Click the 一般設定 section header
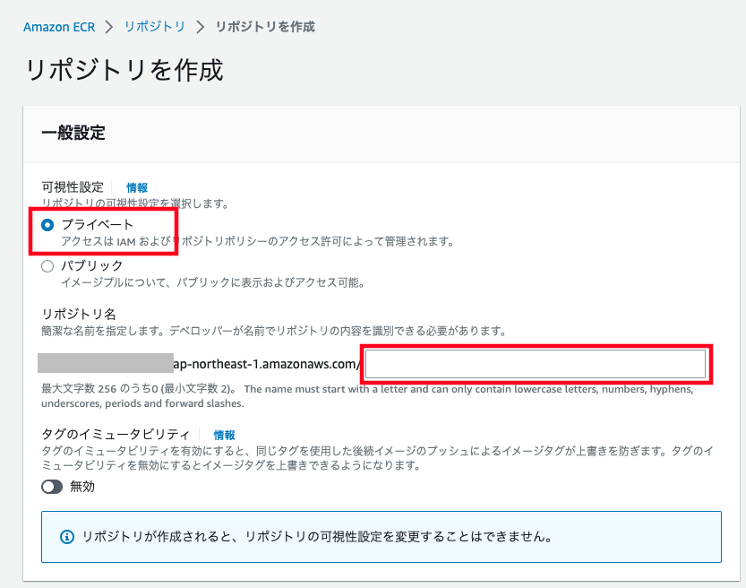746x588 pixels. coord(73,131)
